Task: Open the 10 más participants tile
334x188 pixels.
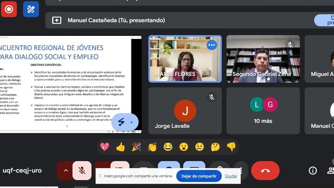Action: click(x=263, y=111)
